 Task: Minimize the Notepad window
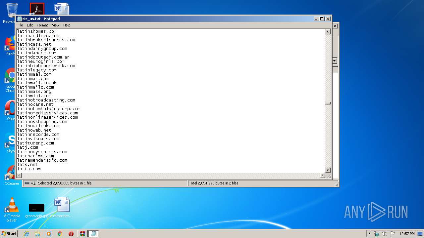click(316, 19)
